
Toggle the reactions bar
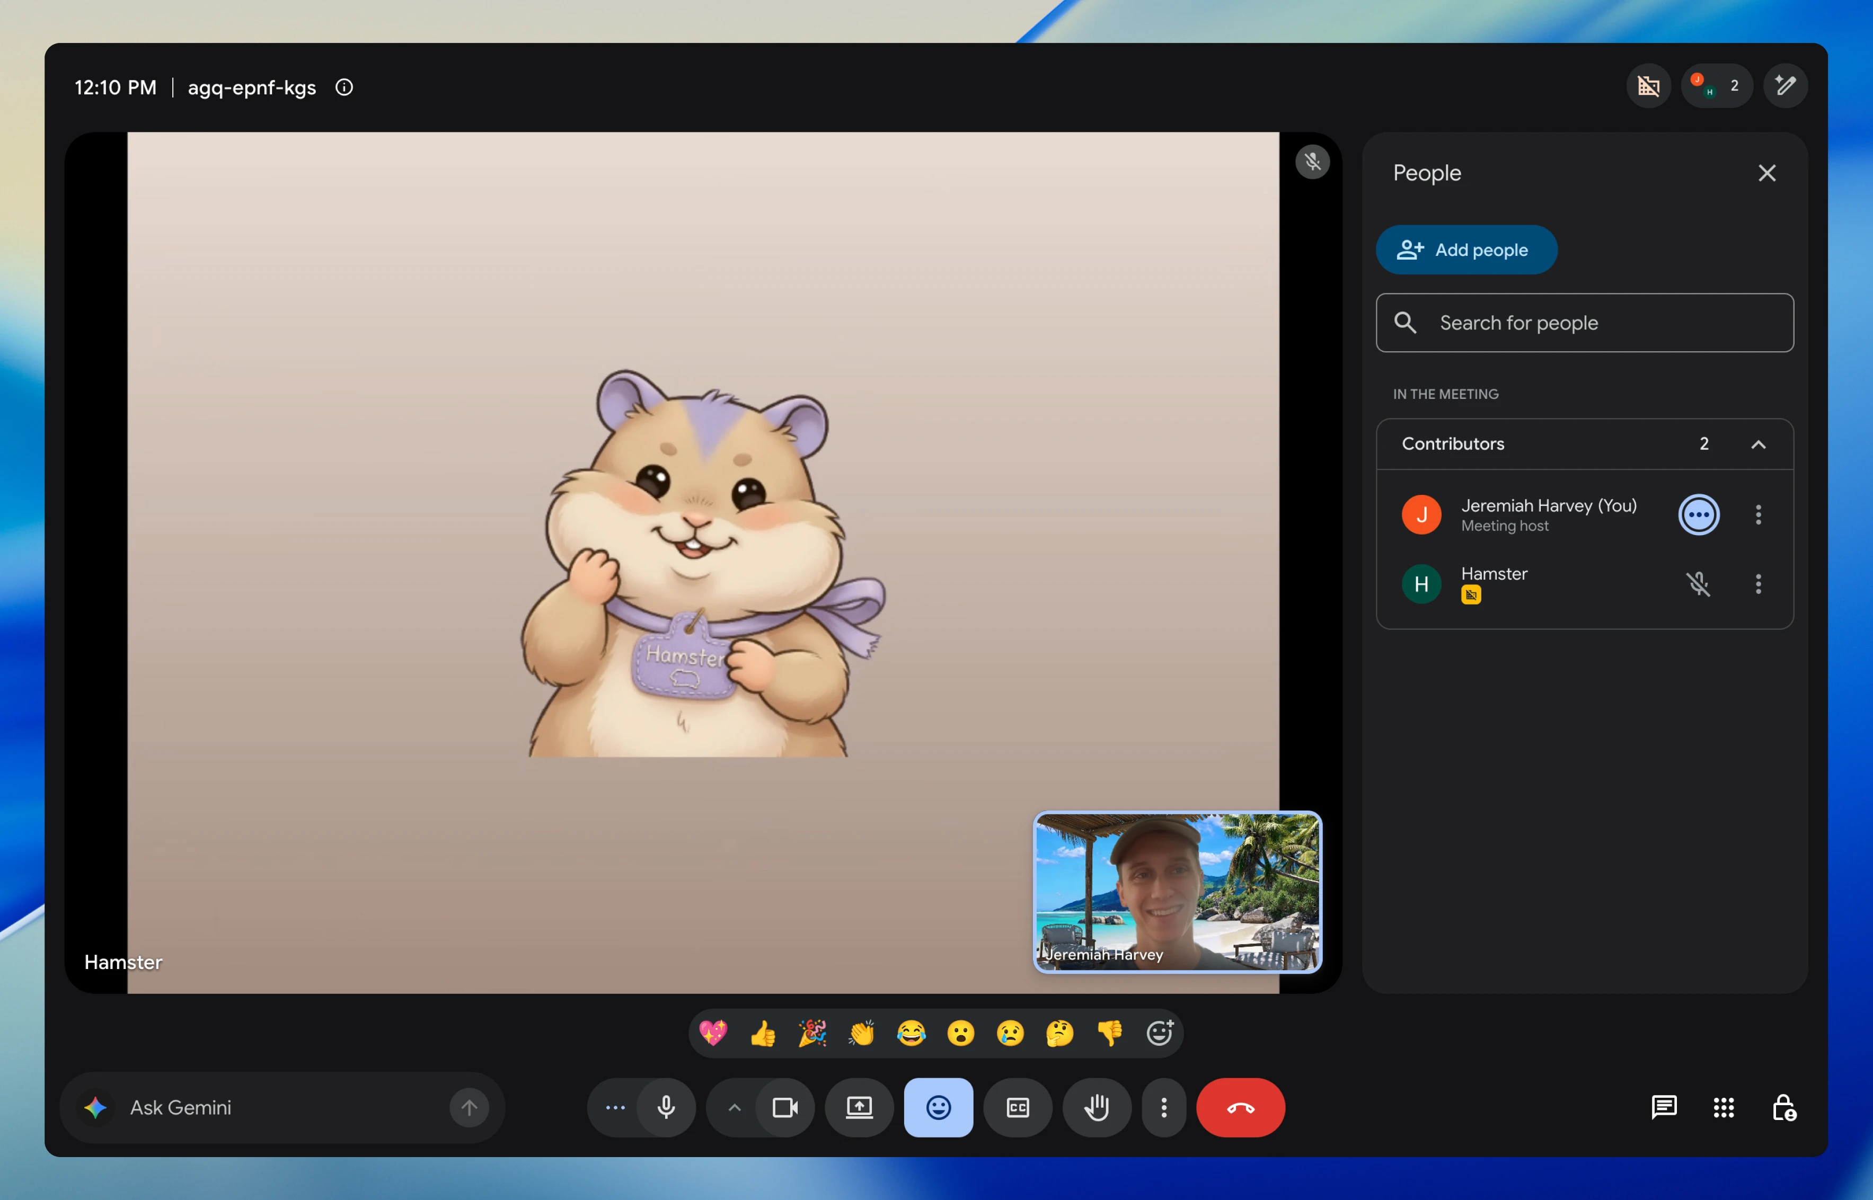[x=939, y=1107]
